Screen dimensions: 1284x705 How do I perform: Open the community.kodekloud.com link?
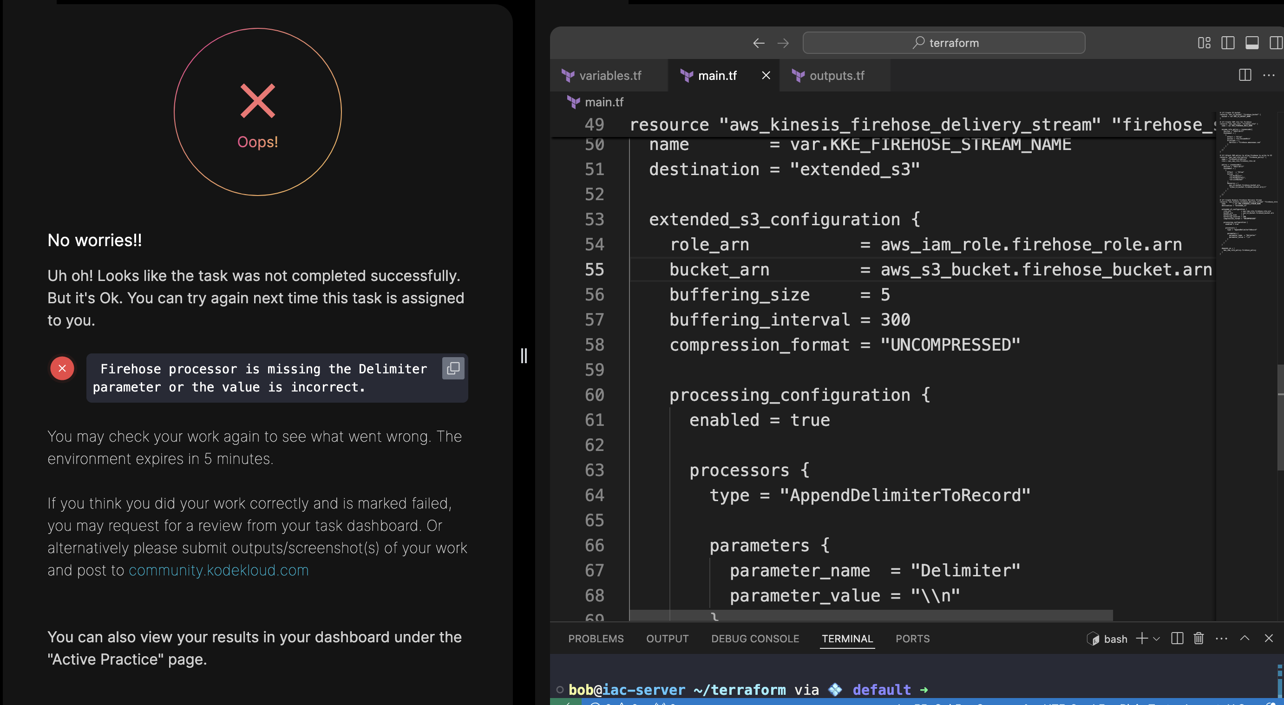point(218,570)
